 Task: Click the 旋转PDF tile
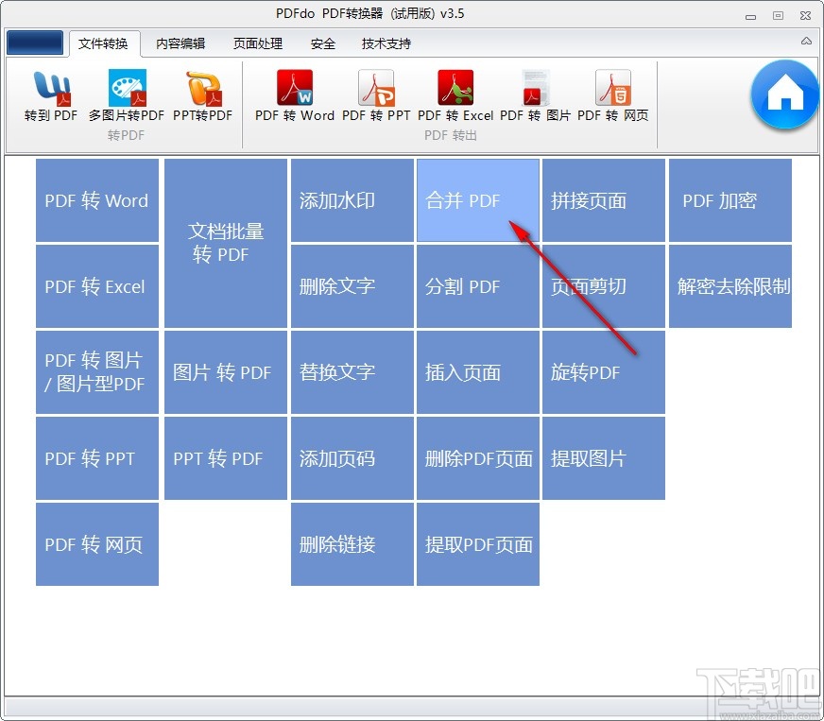(x=604, y=372)
